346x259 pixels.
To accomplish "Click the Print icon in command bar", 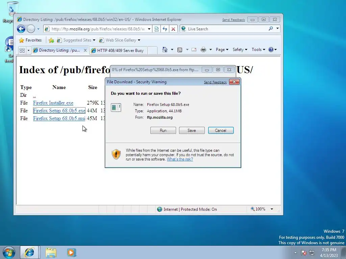I will coord(203,50).
